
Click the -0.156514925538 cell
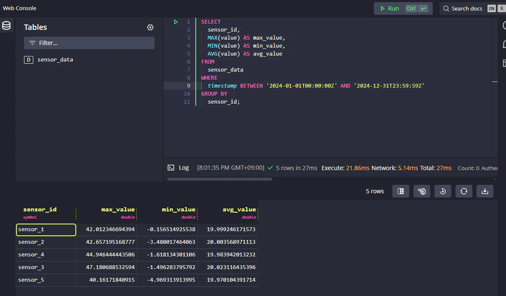tap(168, 230)
